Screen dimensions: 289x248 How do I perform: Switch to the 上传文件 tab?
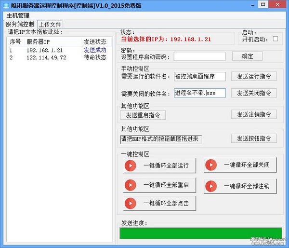click(50, 25)
